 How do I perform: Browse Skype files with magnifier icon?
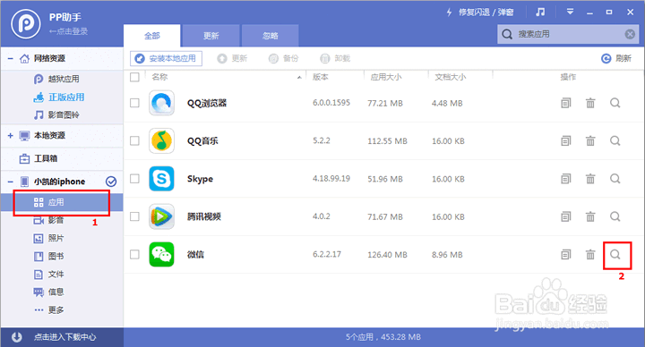pyautogui.click(x=615, y=179)
